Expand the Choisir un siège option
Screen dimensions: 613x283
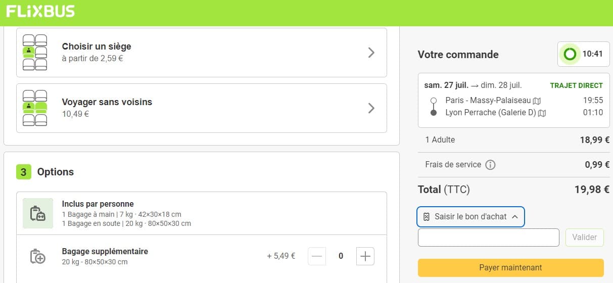tap(371, 53)
